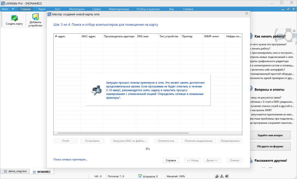Sort by the SNMP-агент column header
The image size is (297, 179).
pyautogui.click(x=214, y=36)
